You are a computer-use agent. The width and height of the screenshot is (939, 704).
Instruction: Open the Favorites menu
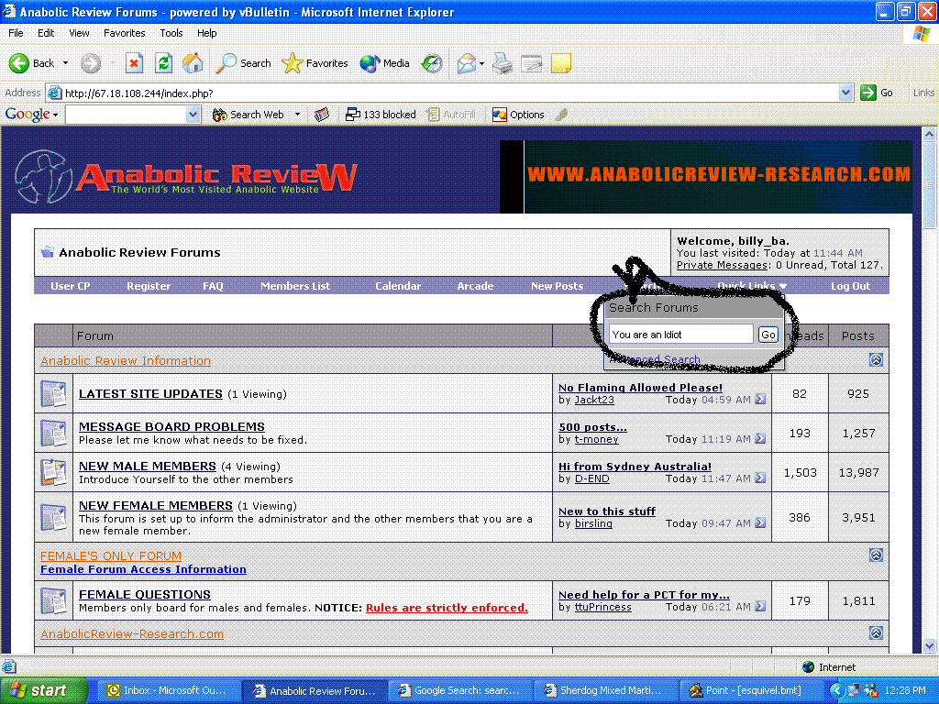pyautogui.click(x=124, y=33)
